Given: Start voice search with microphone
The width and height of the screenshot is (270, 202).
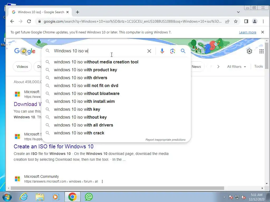Looking at the screenshot, I should pyautogui.click(x=162, y=51).
